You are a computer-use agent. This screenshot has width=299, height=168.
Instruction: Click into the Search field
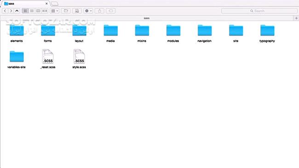pos(259,11)
